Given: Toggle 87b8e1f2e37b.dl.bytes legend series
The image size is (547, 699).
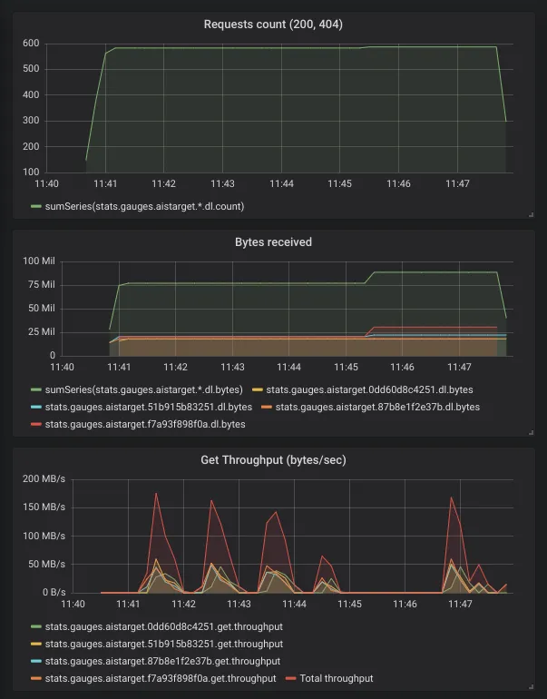Looking at the screenshot, I should [377, 407].
